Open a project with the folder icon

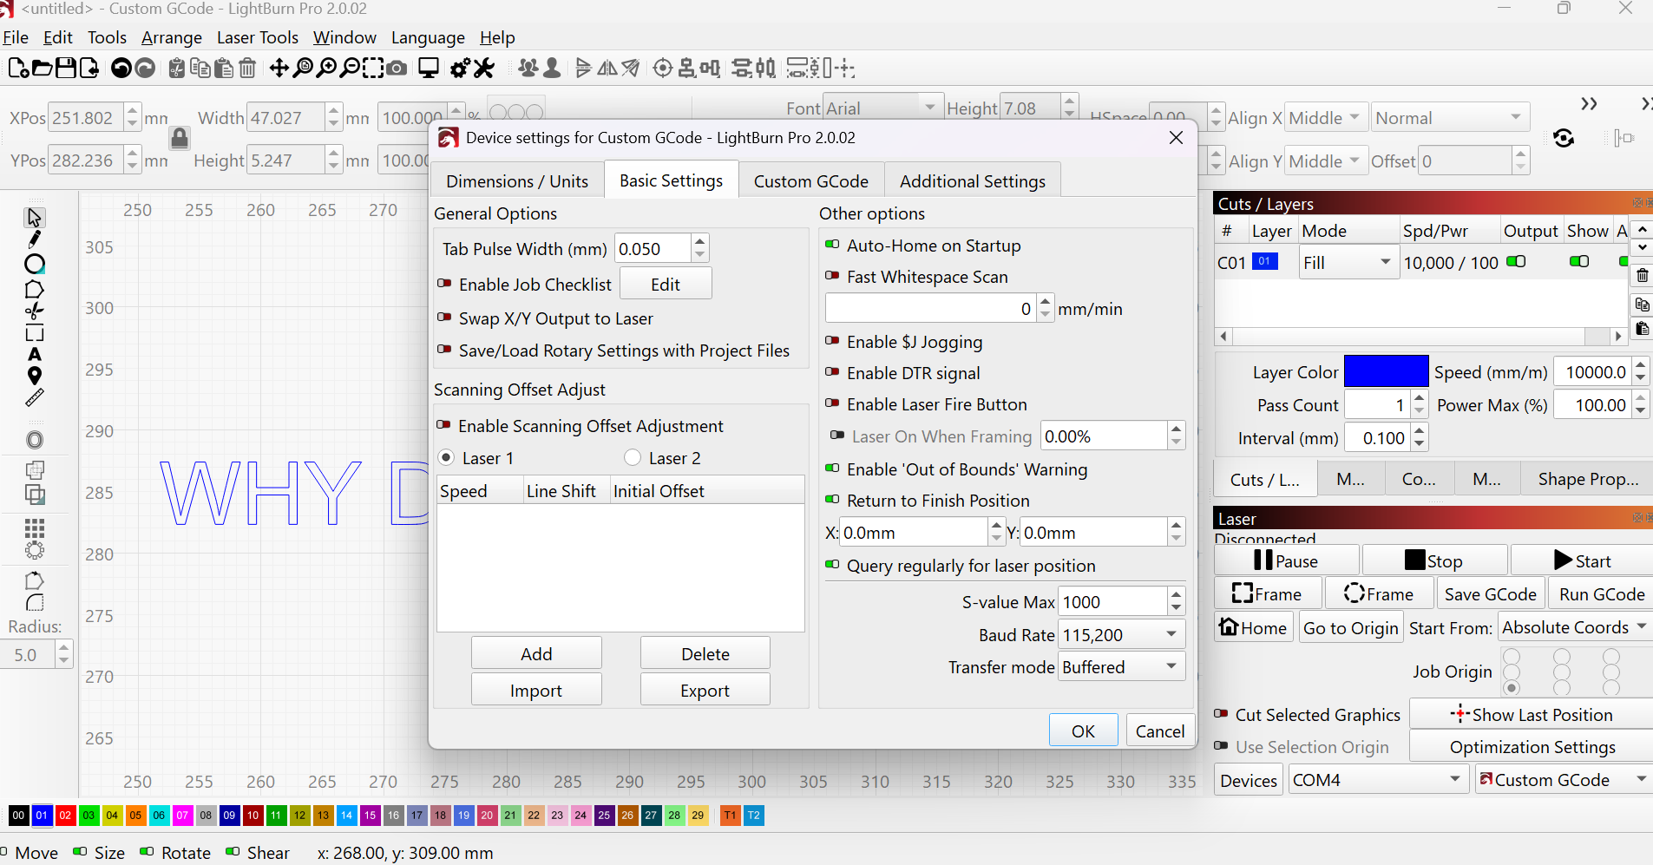(x=42, y=68)
